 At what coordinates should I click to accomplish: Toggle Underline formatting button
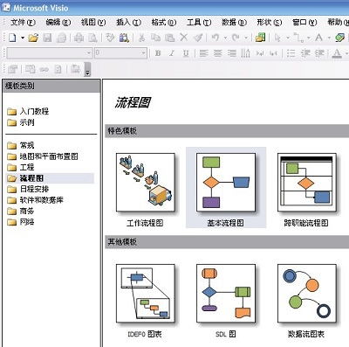pos(186,53)
